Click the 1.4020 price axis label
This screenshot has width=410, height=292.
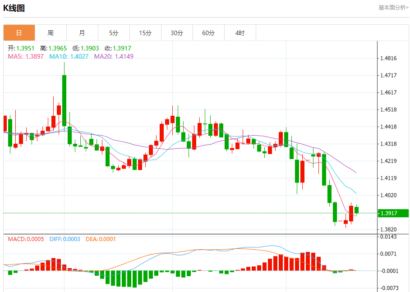(x=388, y=196)
